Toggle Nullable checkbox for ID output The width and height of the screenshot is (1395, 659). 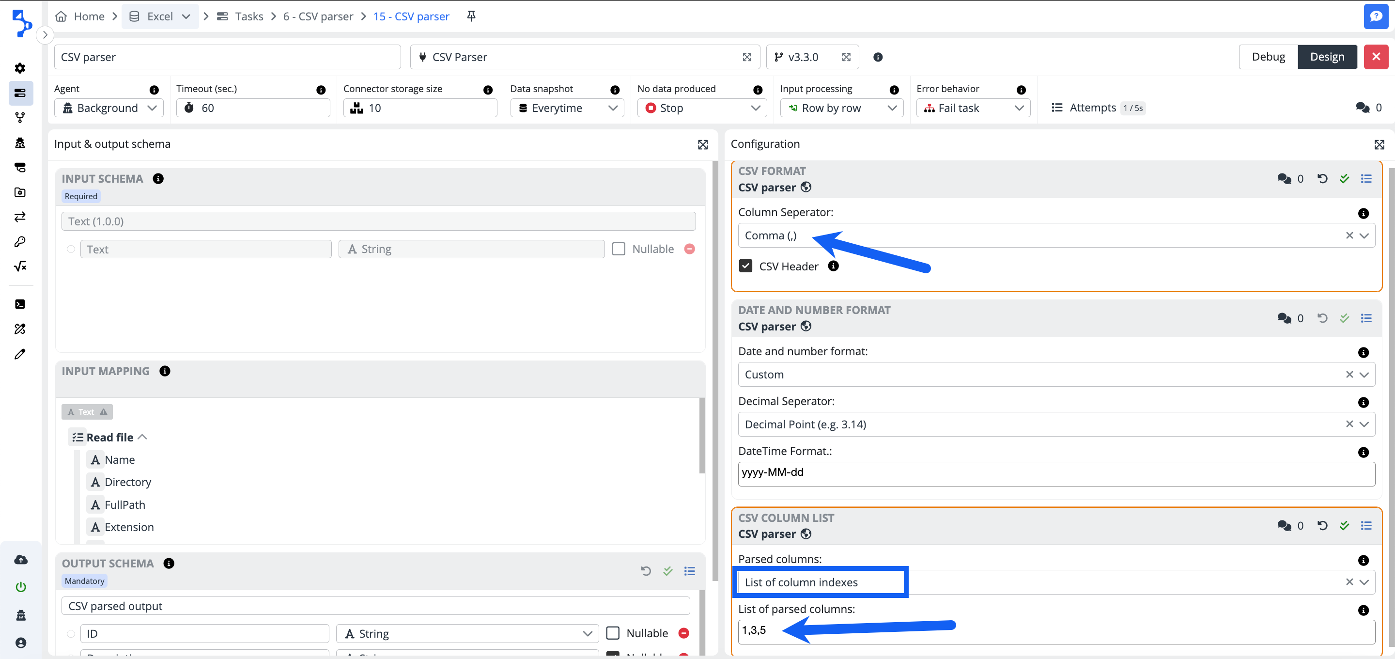(x=612, y=633)
